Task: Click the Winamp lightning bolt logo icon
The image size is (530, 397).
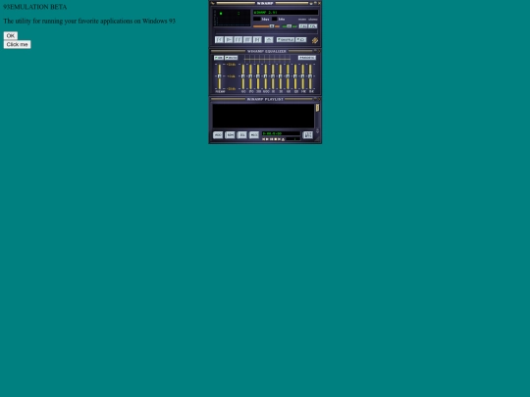Action: (315, 40)
